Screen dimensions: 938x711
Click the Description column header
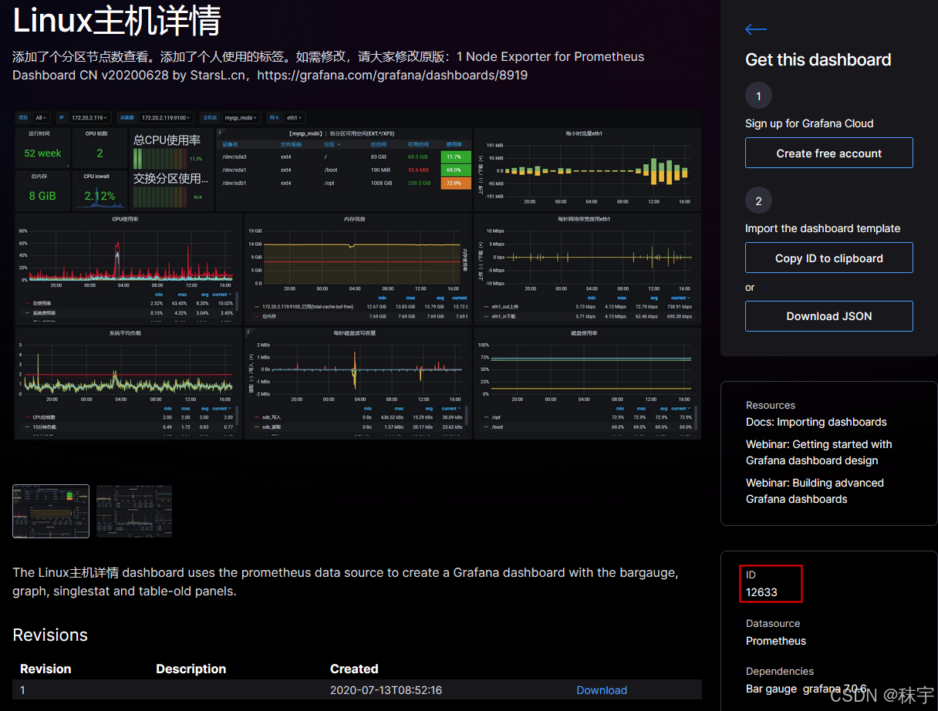point(191,669)
